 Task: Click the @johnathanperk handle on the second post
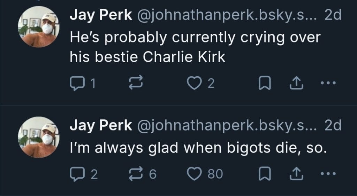[227, 125]
